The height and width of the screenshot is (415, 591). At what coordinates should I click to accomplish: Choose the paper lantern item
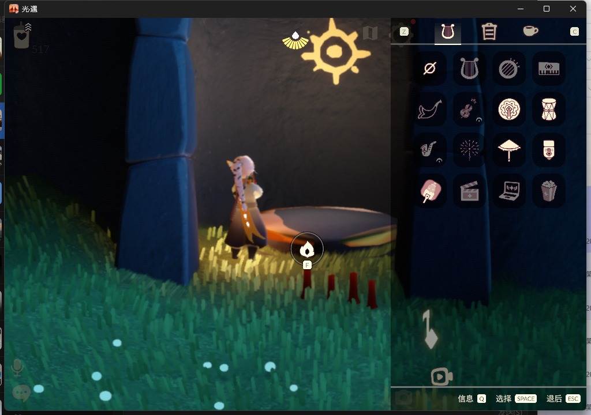(x=548, y=150)
